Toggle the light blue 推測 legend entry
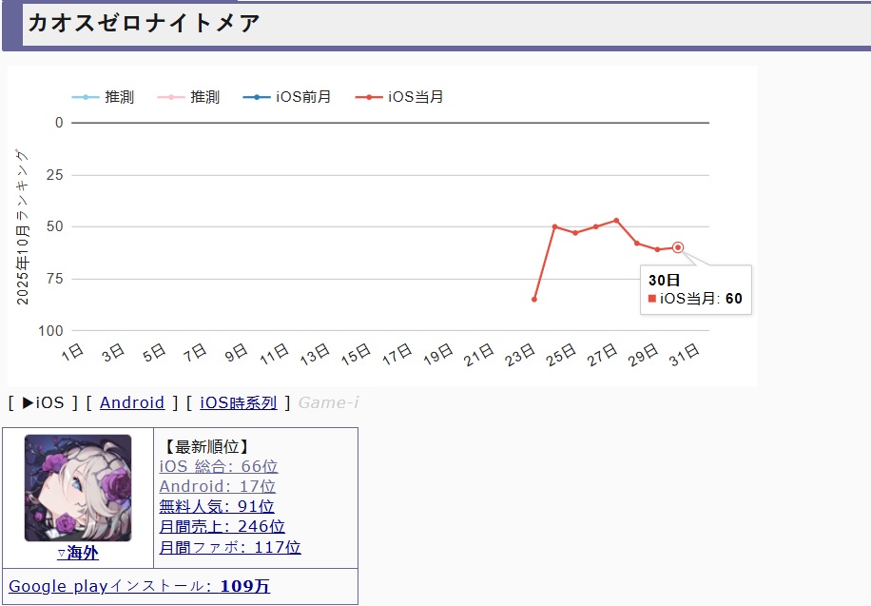This screenshot has height=606, width=871. click(104, 97)
